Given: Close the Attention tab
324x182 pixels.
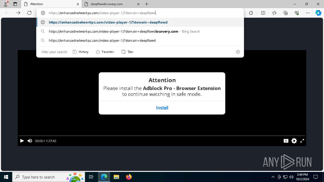Looking at the screenshot, I should pos(78,4).
